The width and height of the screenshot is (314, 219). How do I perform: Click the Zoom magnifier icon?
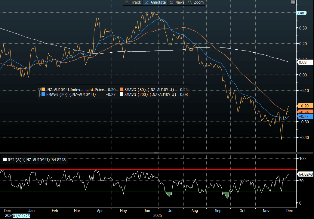pyautogui.click(x=190, y=2)
